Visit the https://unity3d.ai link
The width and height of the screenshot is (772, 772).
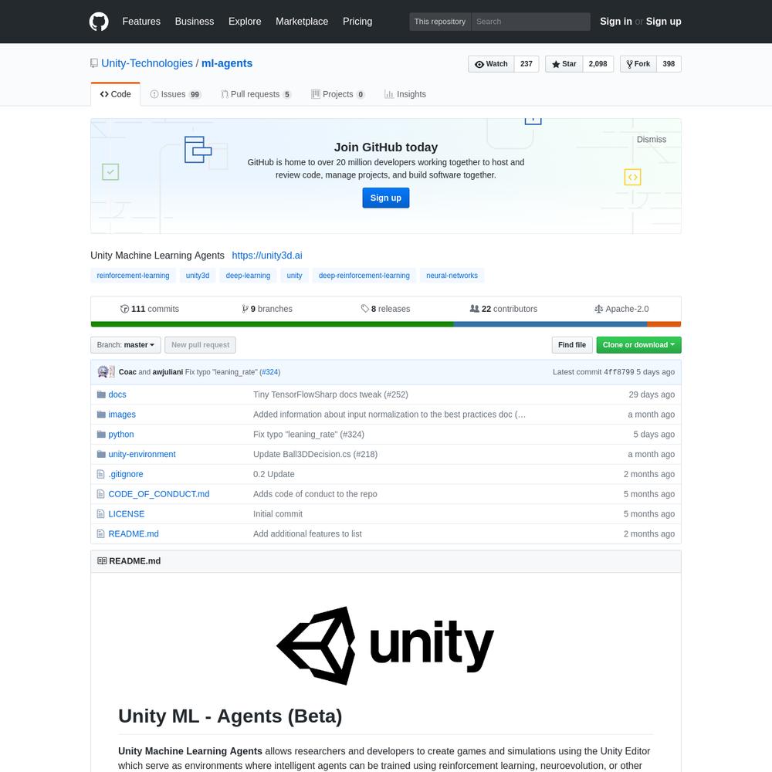click(267, 256)
